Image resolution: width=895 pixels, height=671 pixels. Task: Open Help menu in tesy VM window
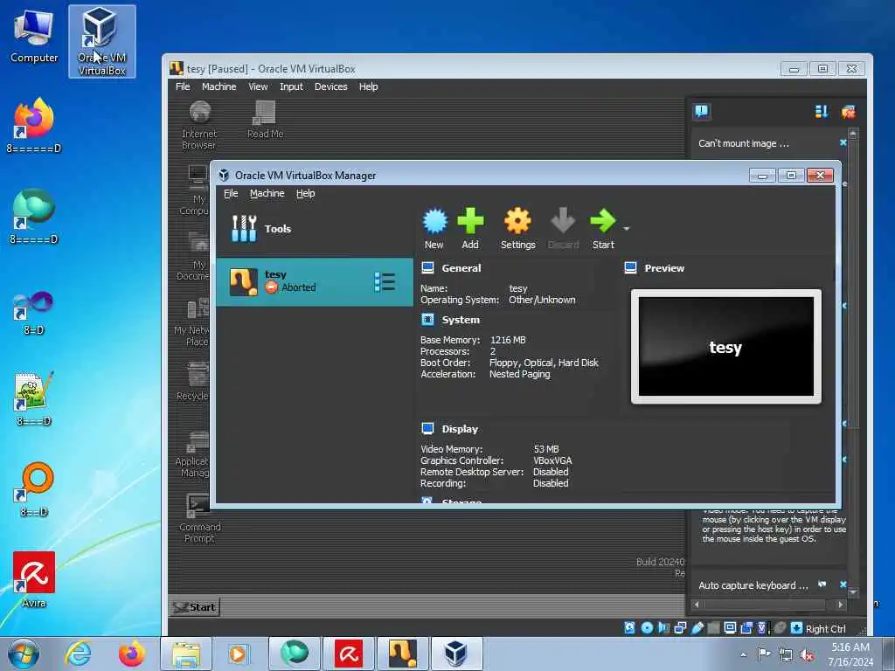(368, 86)
